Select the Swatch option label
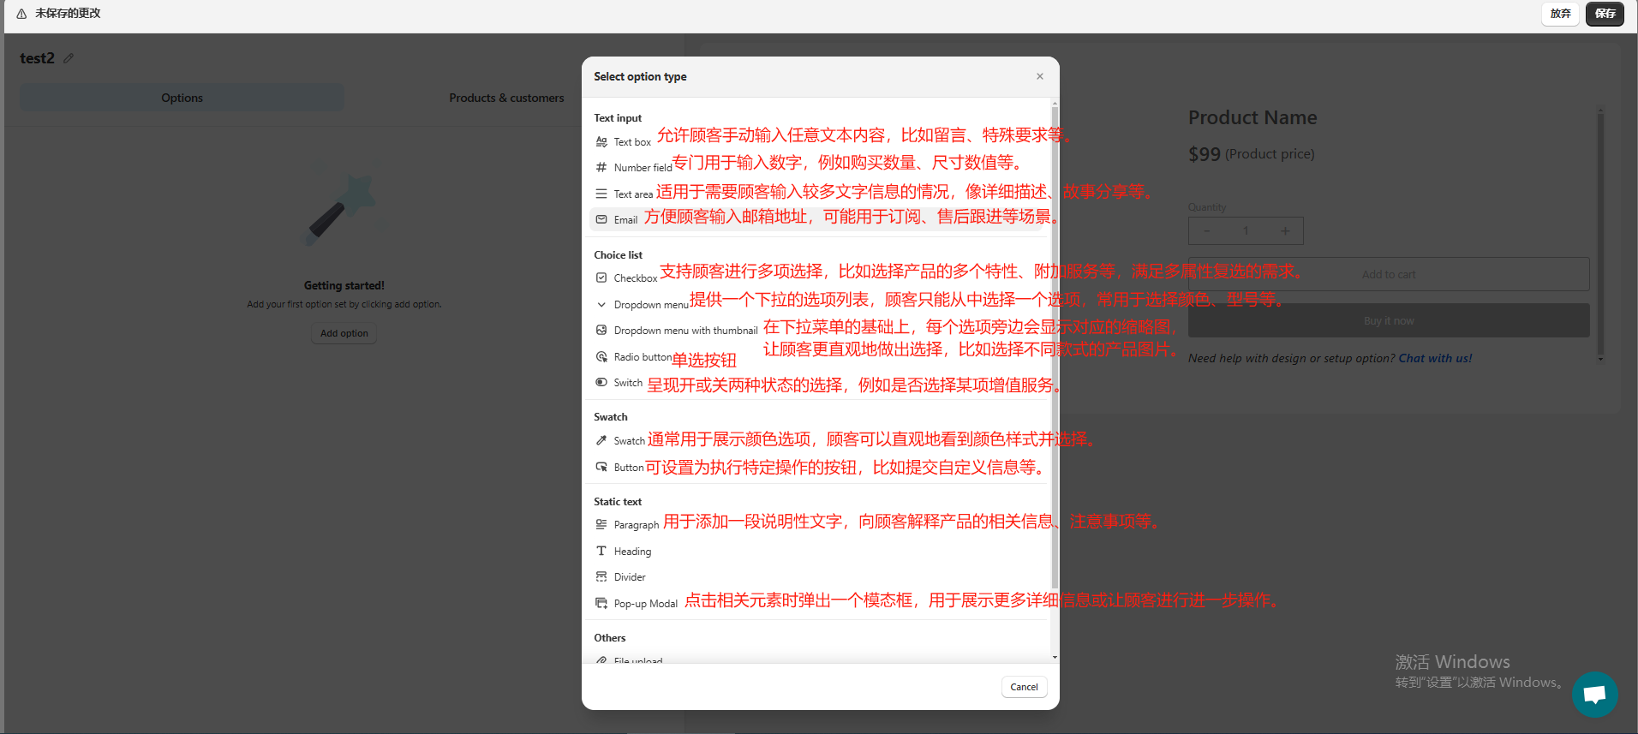This screenshot has height=734, width=1638. 629,441
